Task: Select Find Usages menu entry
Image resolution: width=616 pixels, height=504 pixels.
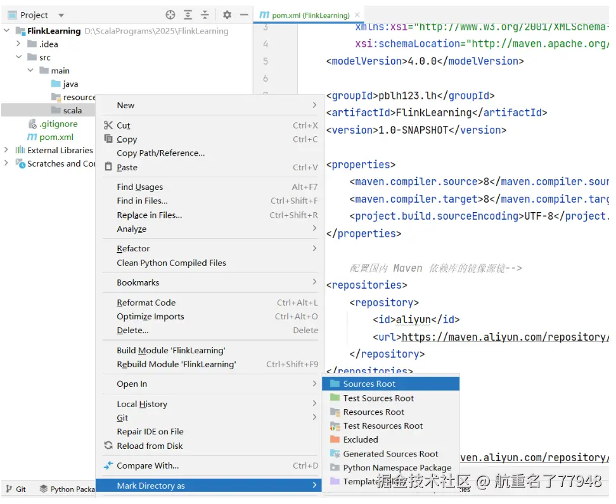Action: tap(210, 187)
